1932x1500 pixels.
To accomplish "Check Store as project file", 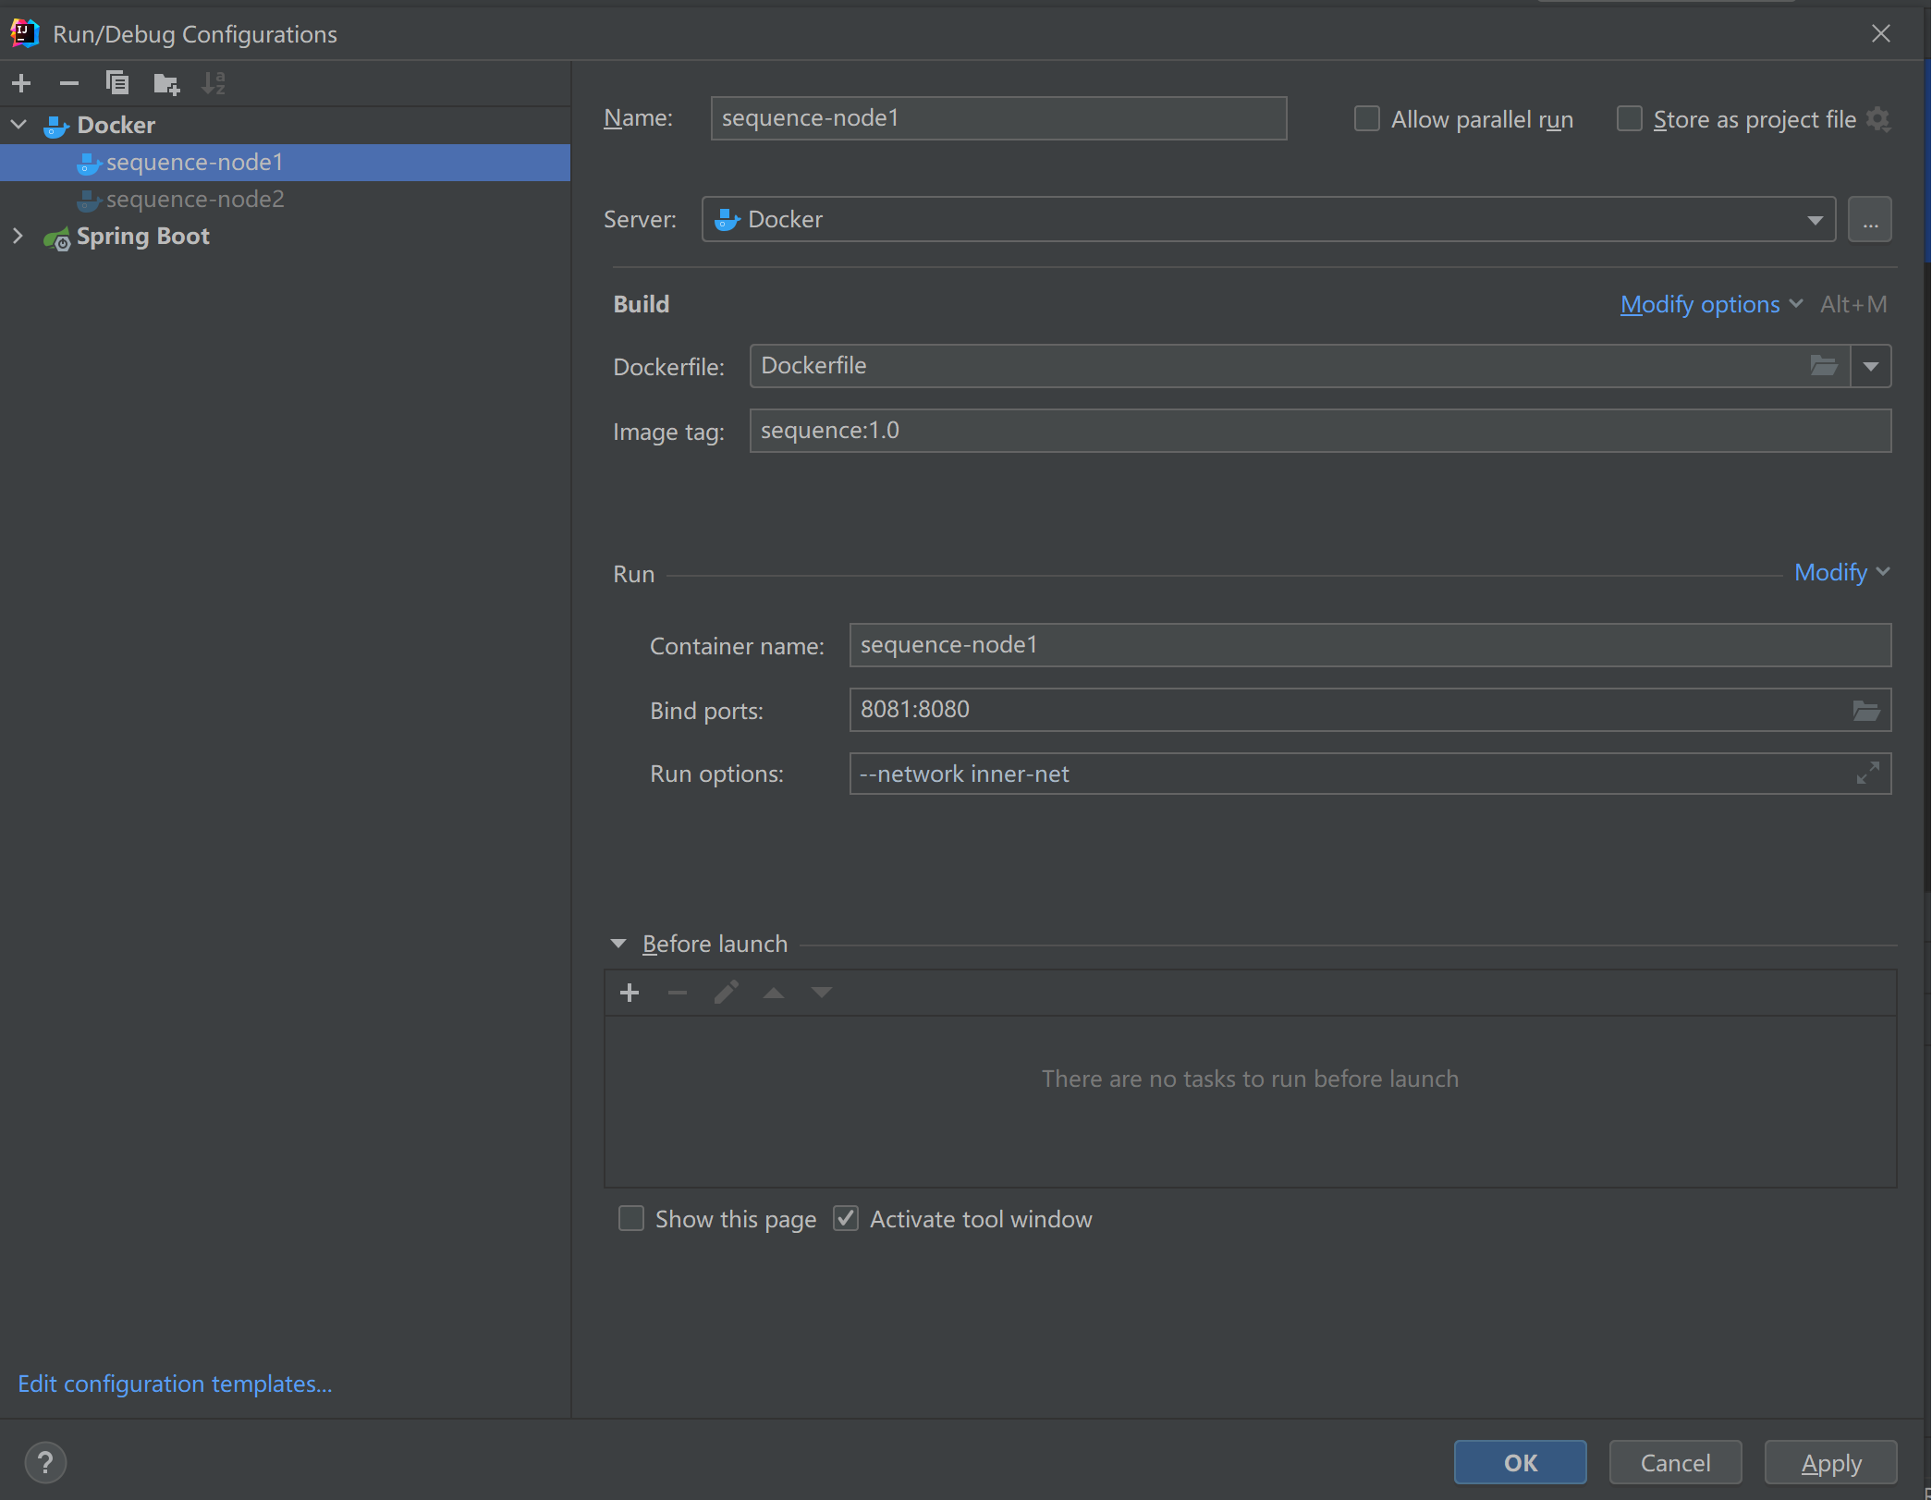I will click(x=1629, y=119).
